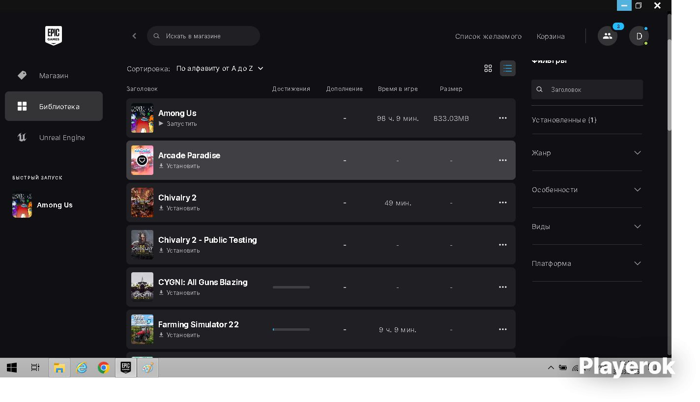The height and width of the screenshot is (402, 700).
Task: Click Epic Games taskbar icon
Action: coord(126,368)
